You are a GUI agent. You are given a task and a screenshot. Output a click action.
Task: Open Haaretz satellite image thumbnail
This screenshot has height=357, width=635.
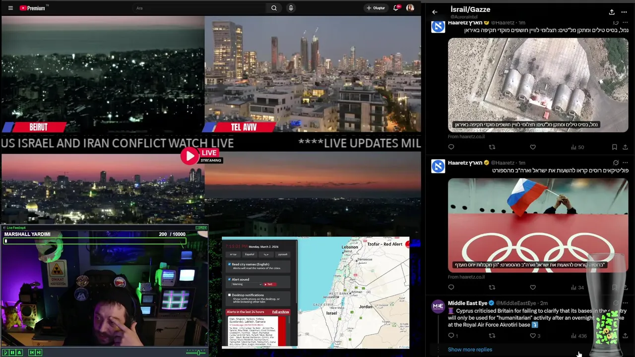pyautogui.click(x=538, y=85)
